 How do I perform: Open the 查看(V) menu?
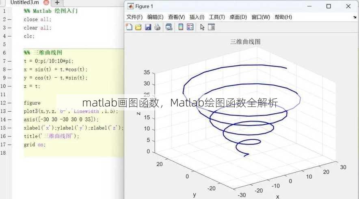[x=176, y=17]
